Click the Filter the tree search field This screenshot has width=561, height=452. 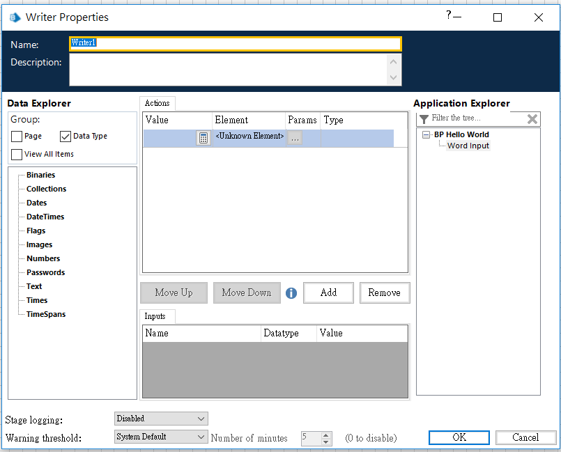coord(477,118)
